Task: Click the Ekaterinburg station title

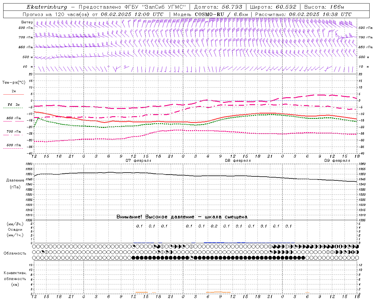Action: [x=47, y=7]
